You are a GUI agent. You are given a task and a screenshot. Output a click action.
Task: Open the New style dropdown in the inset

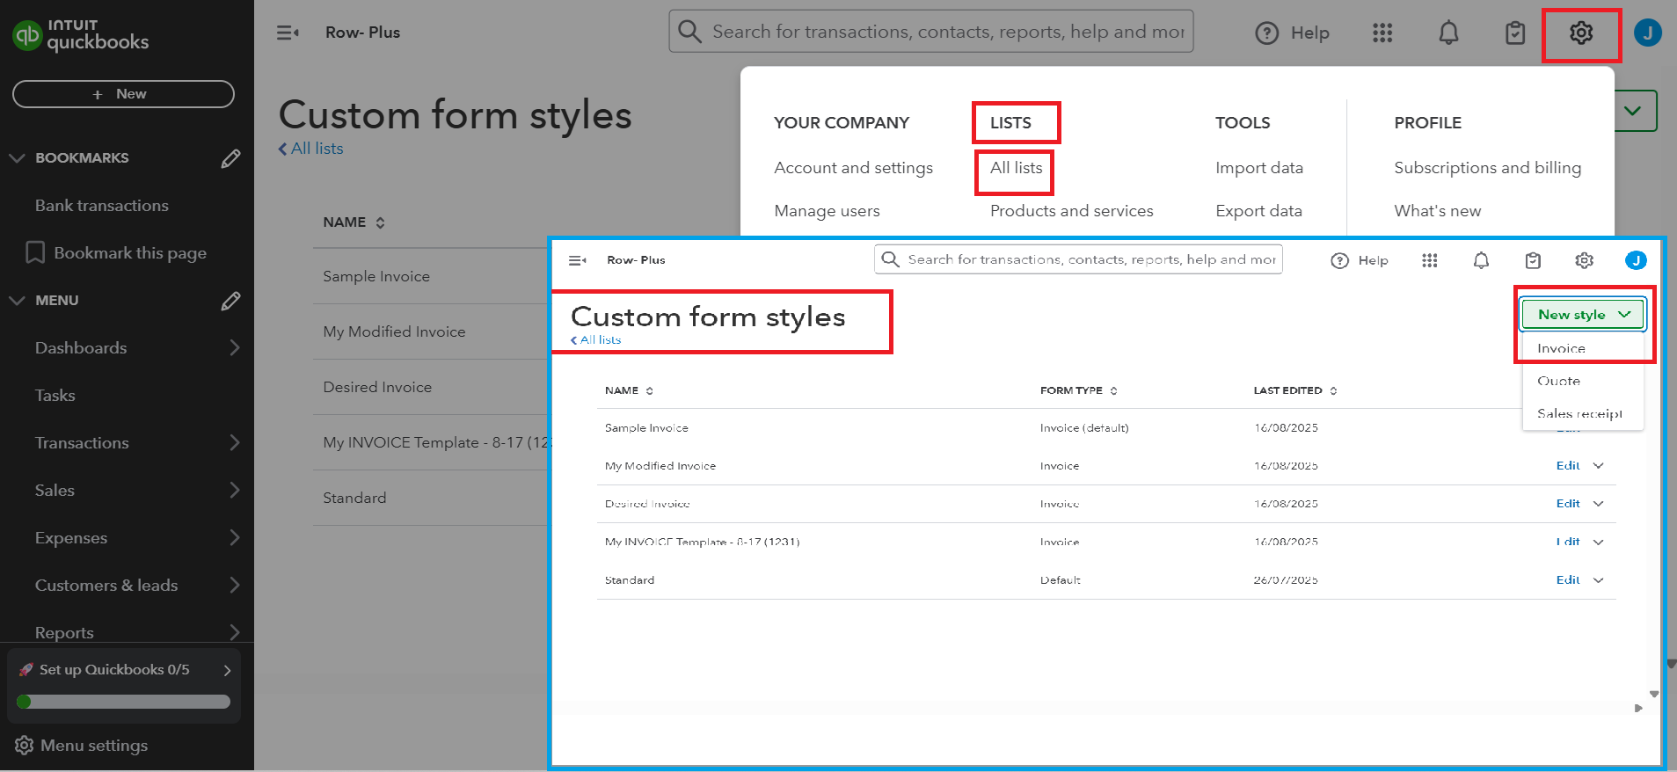[x=1583, y=315]
